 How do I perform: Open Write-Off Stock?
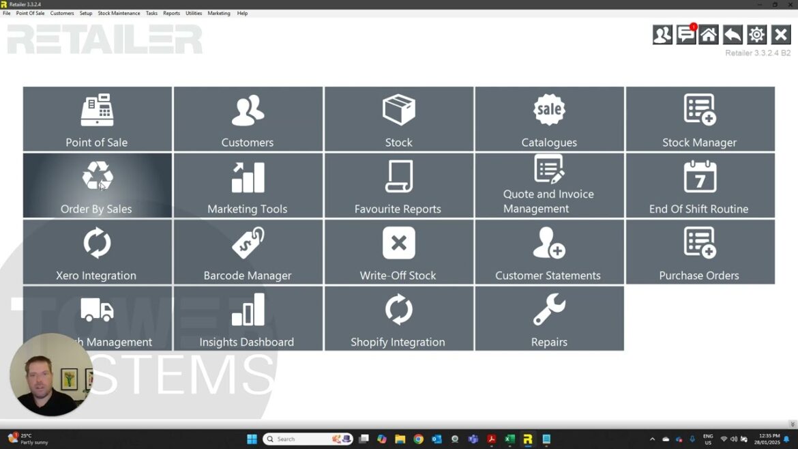click(398, 252)
